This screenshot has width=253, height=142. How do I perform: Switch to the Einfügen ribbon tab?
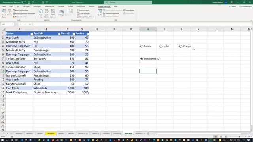26,6
